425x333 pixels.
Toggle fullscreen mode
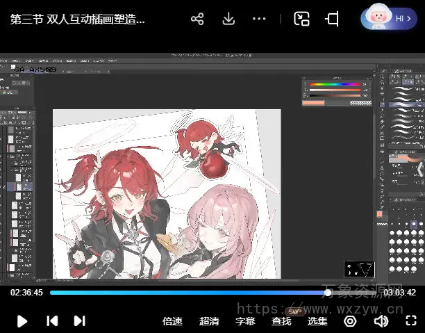(x=410, y=321)
